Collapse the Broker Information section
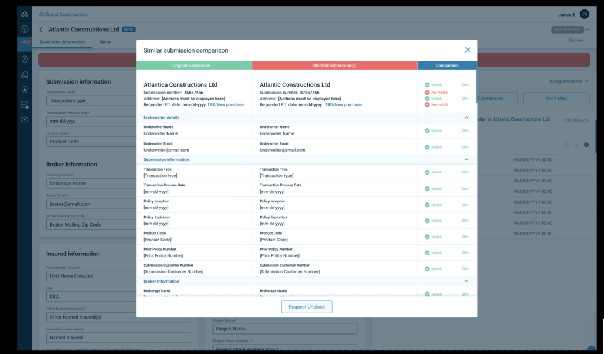The height and width of the screenshot is (354, 604). tap(466, 281)
